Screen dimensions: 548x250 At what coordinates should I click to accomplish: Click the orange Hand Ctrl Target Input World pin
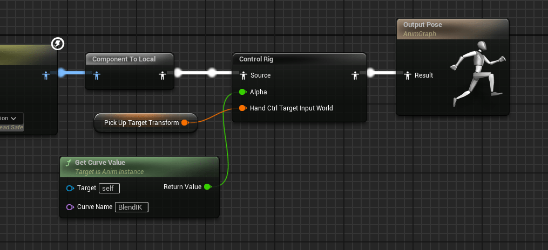242,108
